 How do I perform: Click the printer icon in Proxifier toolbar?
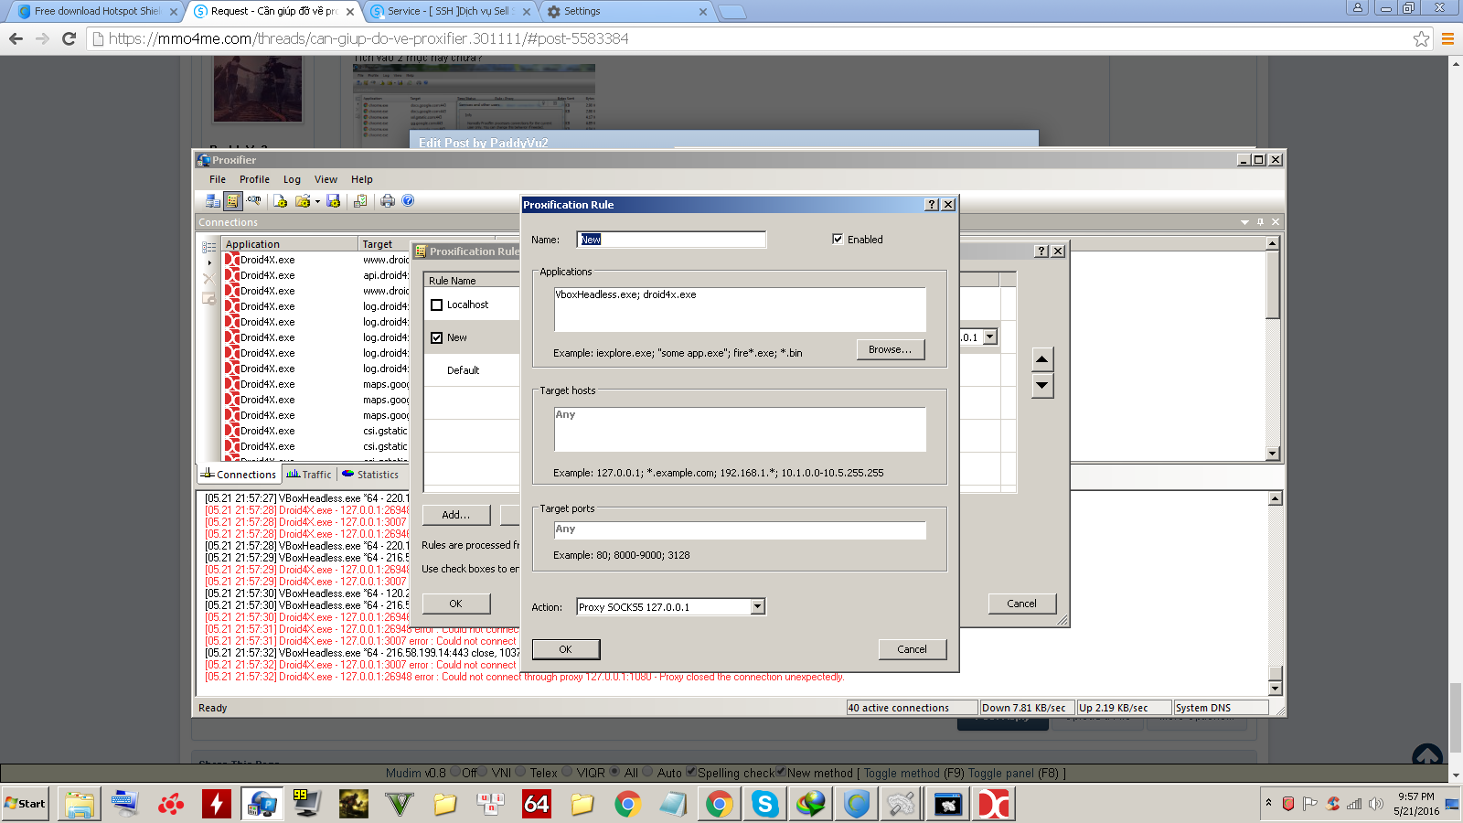(388, 201)
